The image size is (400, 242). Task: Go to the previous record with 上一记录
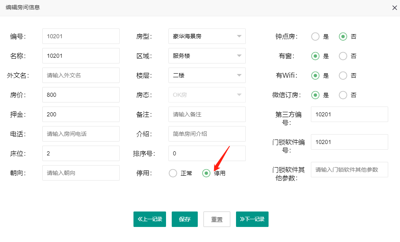(x=150, y=219)
